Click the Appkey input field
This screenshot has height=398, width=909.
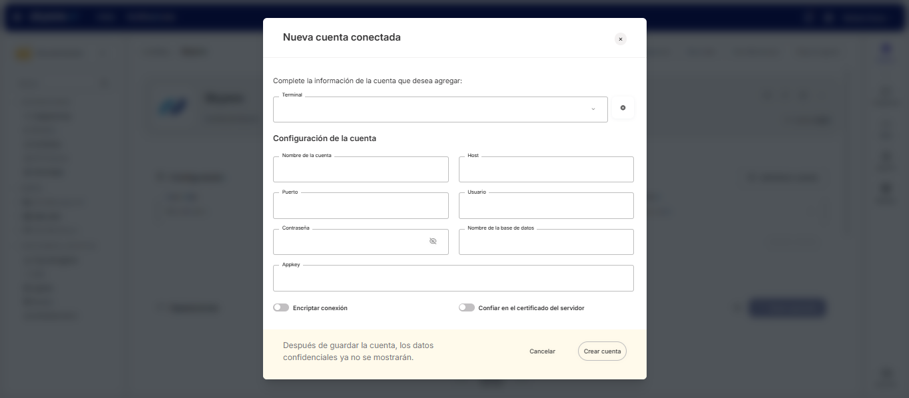(453, 279)
